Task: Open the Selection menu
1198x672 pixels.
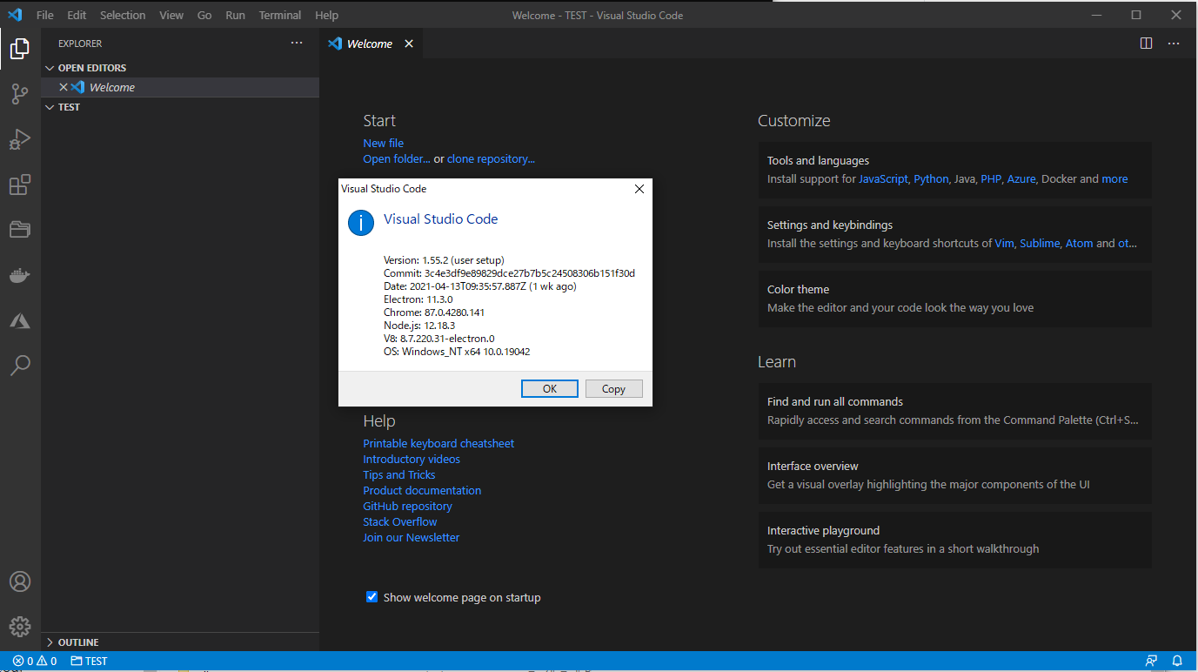Action: pyautogui.click(x=123, y=15)
